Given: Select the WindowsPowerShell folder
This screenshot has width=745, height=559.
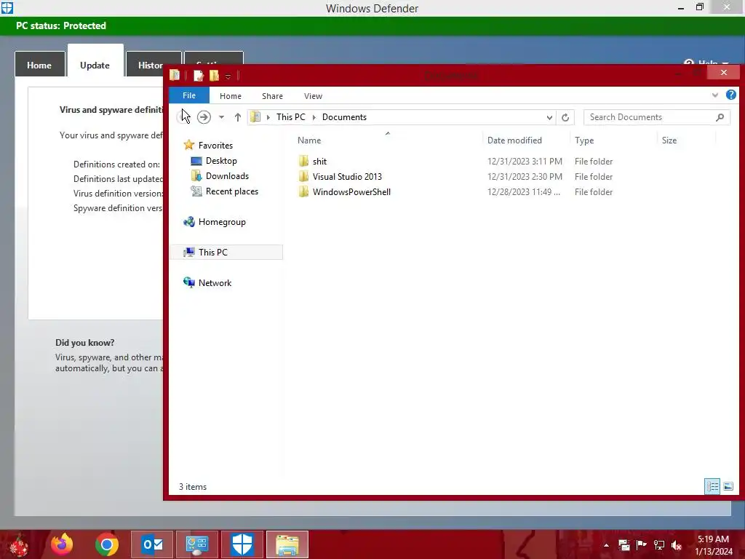Looking at the screenshot, I should pyautogui.click(x=351, y=192).
